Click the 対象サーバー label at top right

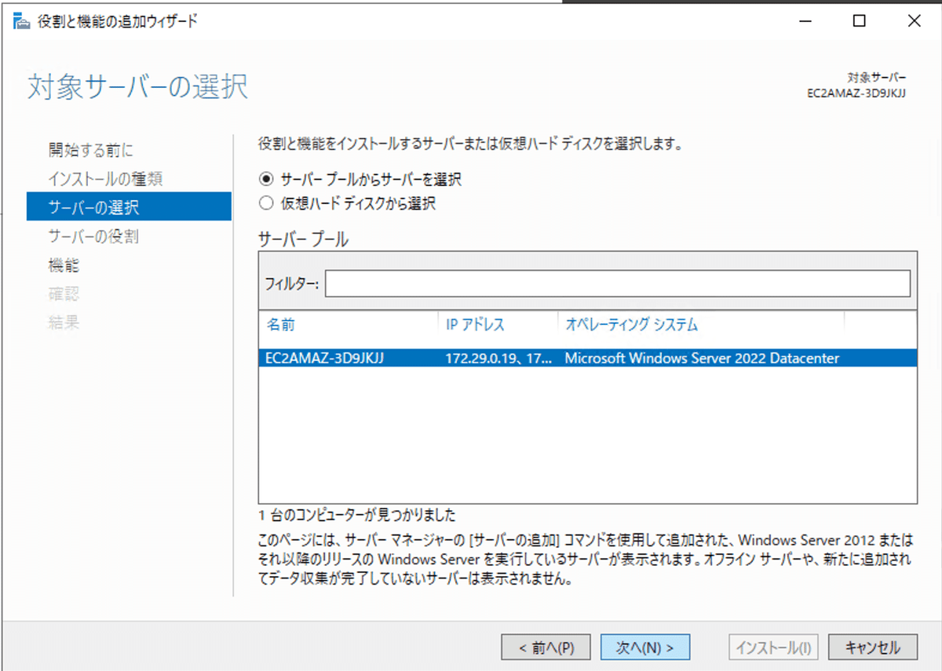pyautogui.click(x=877, y=77)
